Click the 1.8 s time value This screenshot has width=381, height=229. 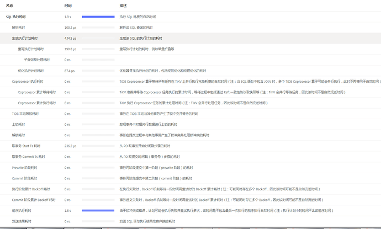(68, 211)
